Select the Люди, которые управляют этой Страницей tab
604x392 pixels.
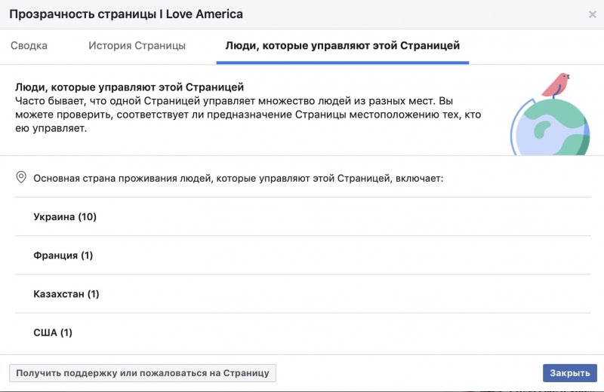coord(343,46)
